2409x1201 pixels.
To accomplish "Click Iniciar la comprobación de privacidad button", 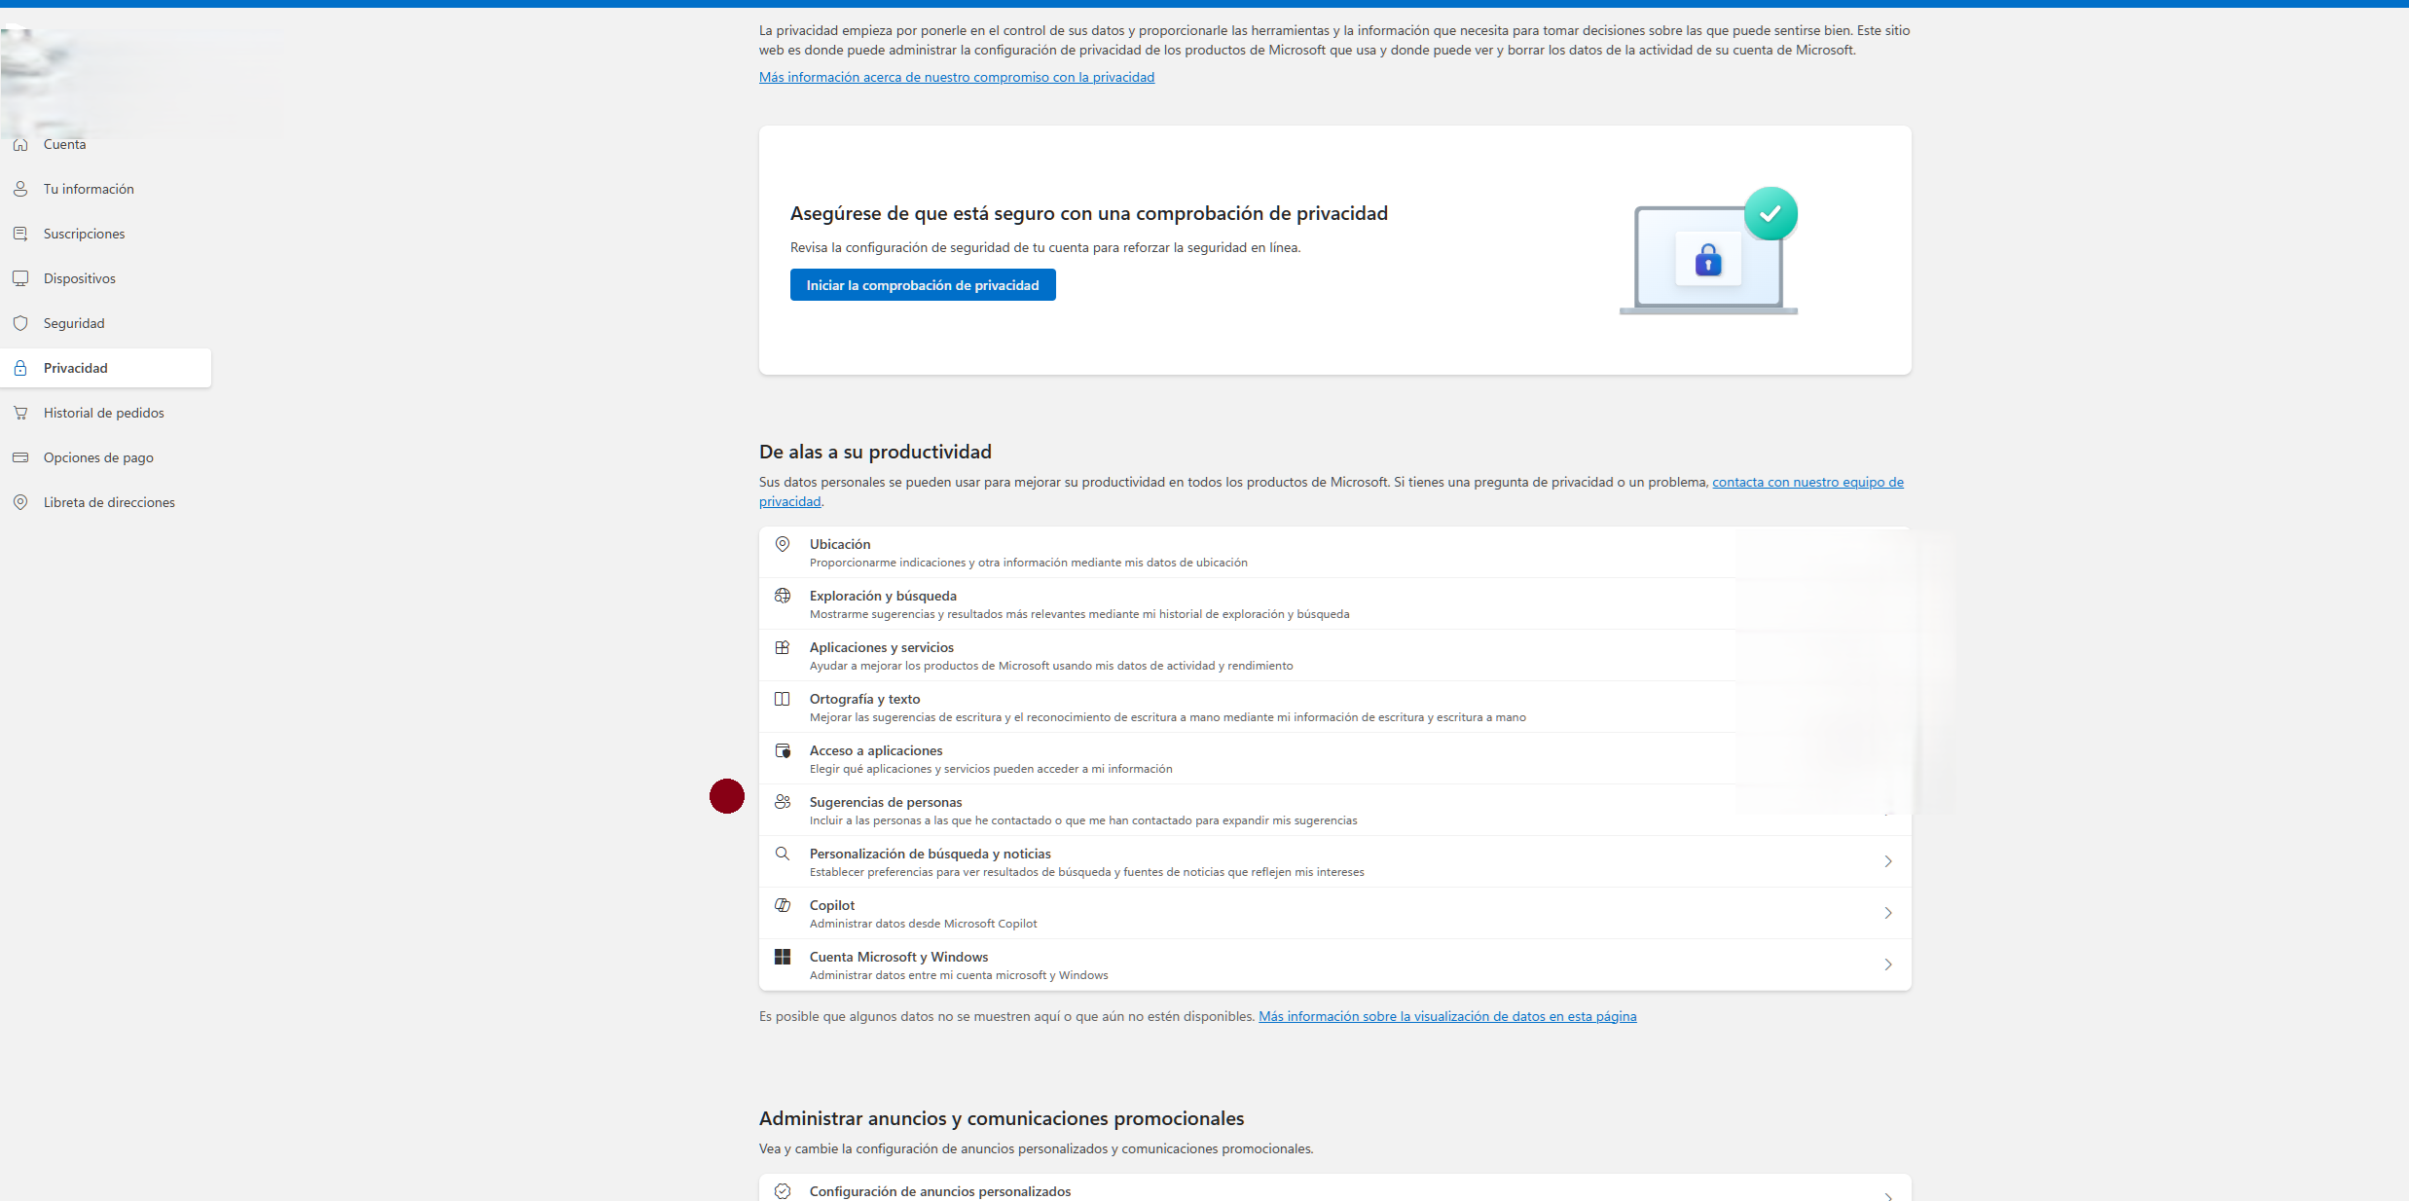I will pos(923,285).
